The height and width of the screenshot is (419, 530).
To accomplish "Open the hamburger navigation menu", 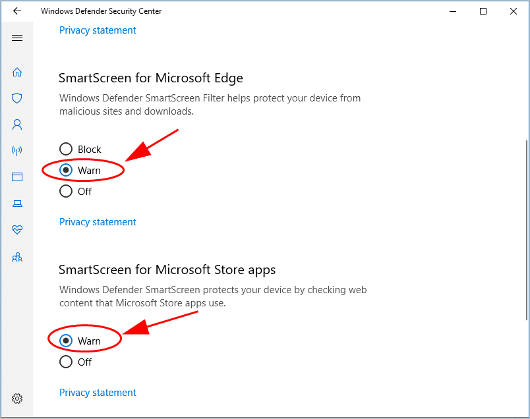I will click(17, 38).
